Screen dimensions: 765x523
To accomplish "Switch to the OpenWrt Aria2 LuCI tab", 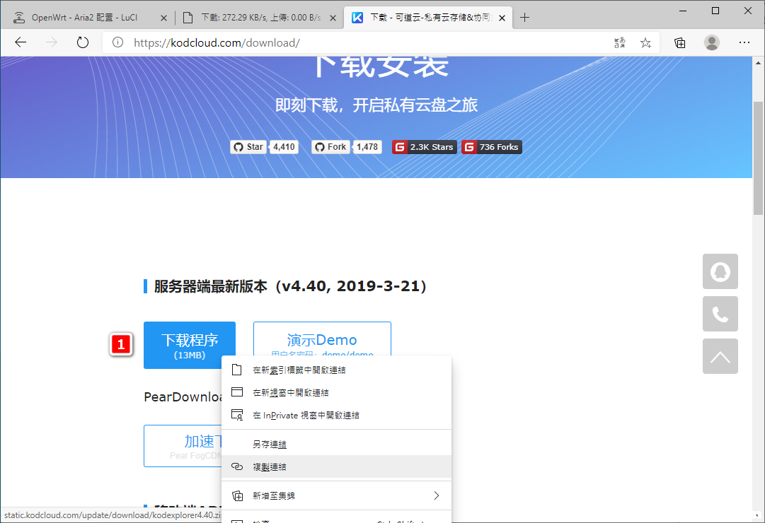I will click(x=84, y=18).
